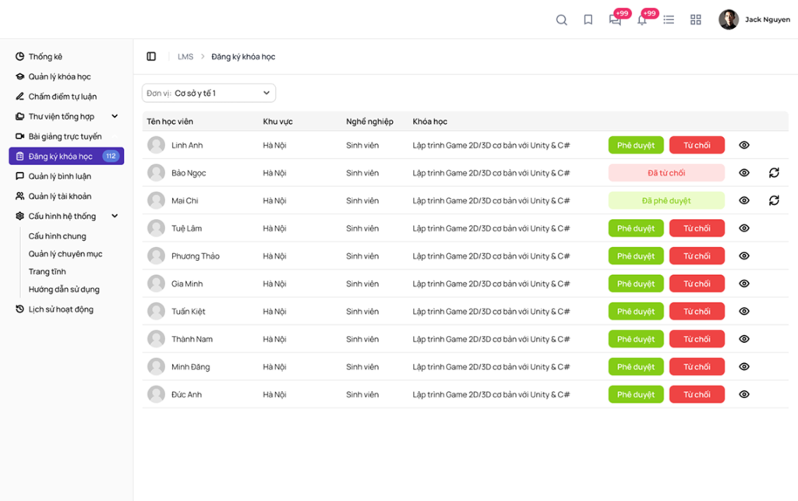Viewport: 798px width, 501px height.
Task: Open the notification bell icon
Action: (x=642, y=20)
